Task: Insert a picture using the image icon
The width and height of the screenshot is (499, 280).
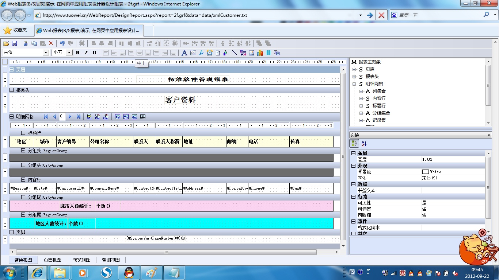Action: pos(251,53)
